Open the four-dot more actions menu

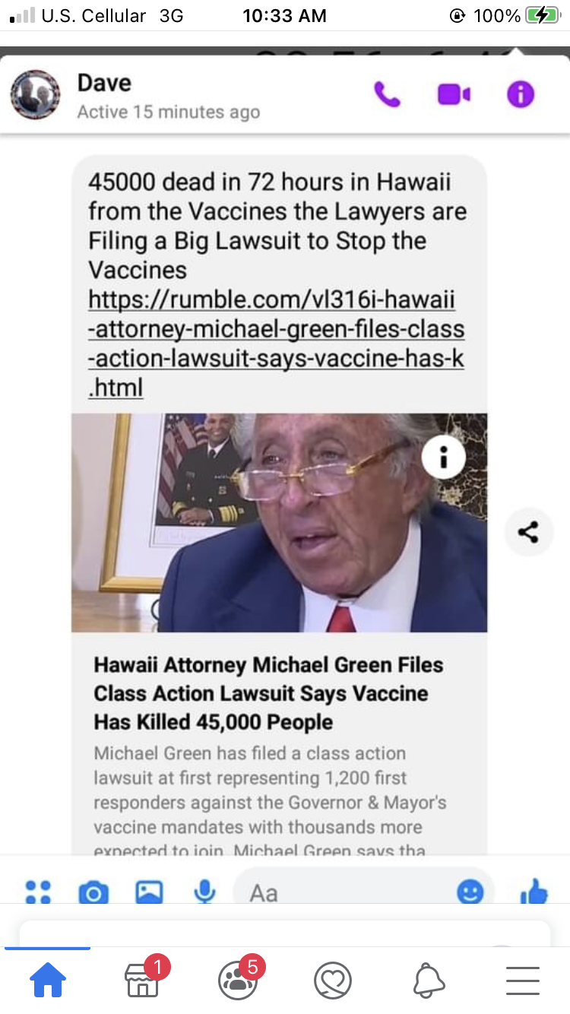pyautogui.click(x=38, y=892)
